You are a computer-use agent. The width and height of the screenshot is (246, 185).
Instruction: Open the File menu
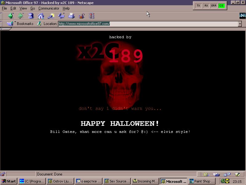point(4,8)
